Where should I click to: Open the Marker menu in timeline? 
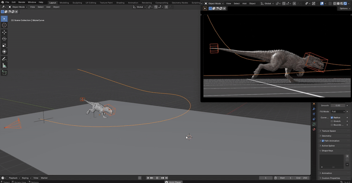(44, 178)
